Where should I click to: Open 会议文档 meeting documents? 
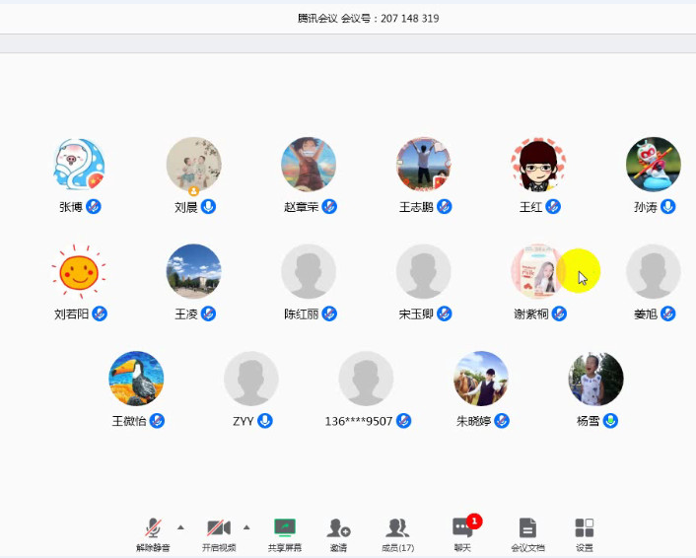coord(527,528)
